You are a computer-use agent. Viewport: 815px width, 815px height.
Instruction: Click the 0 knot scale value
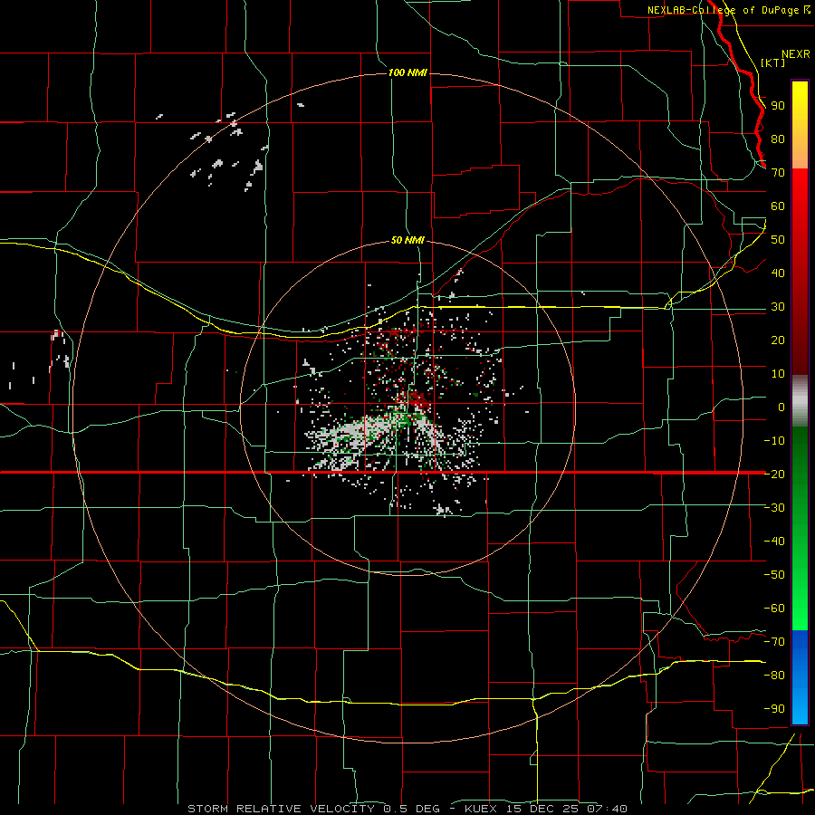point(781,407)
